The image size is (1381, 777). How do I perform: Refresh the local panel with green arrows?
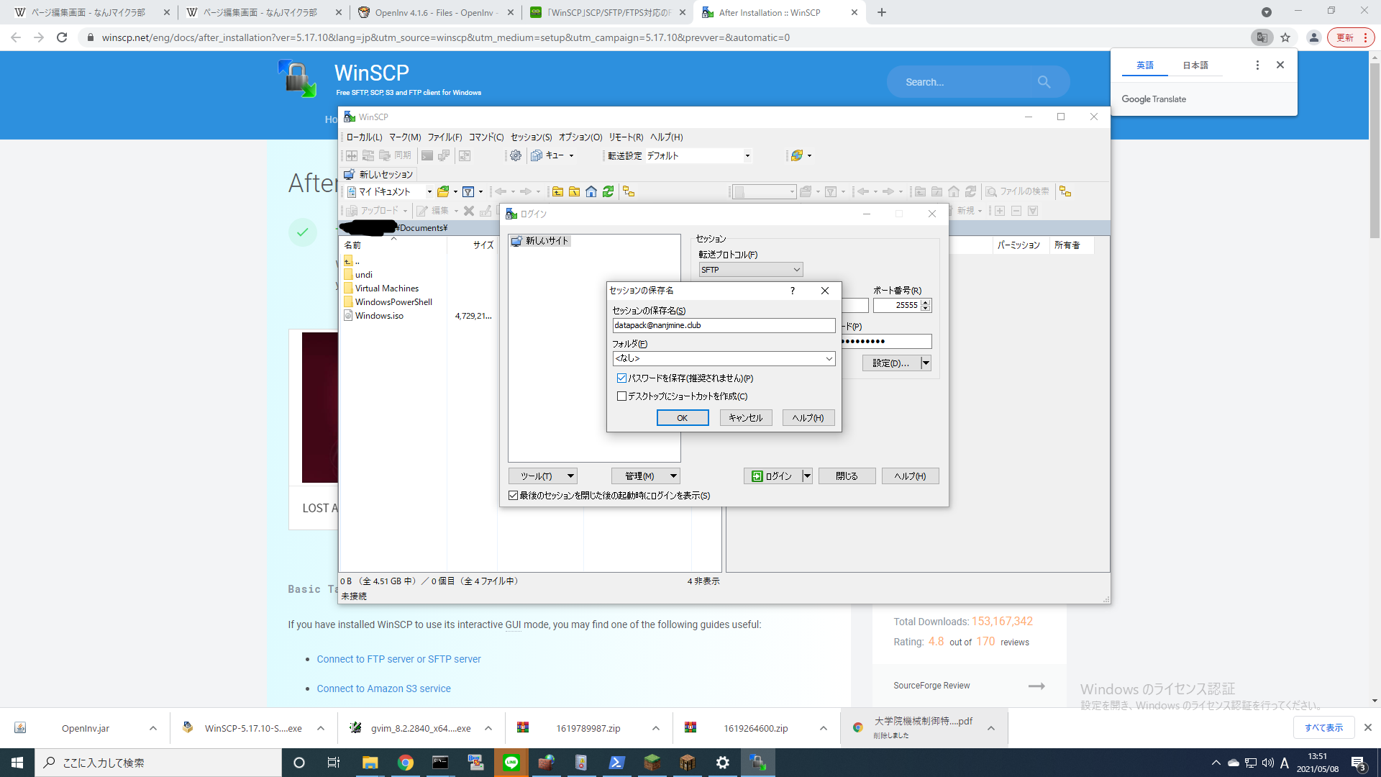[x=609, y=191]
